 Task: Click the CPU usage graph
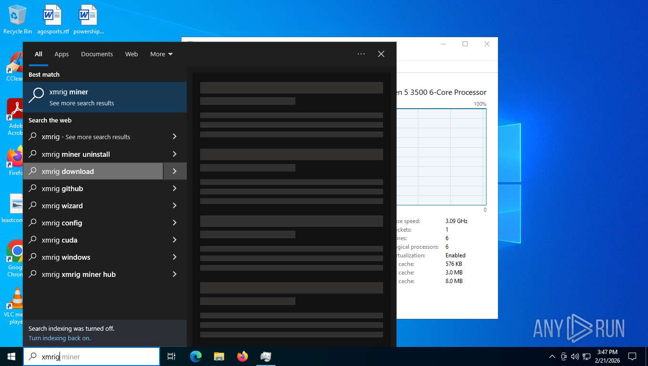coord(441,157)
